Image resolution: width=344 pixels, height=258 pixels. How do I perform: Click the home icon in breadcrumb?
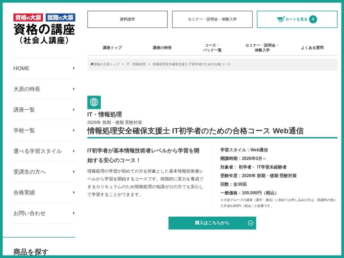(x=92, y=64)
